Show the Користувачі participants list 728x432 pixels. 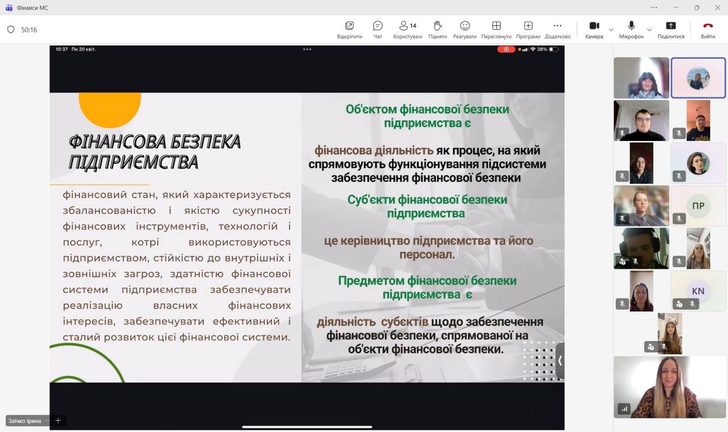click(408, 30)
